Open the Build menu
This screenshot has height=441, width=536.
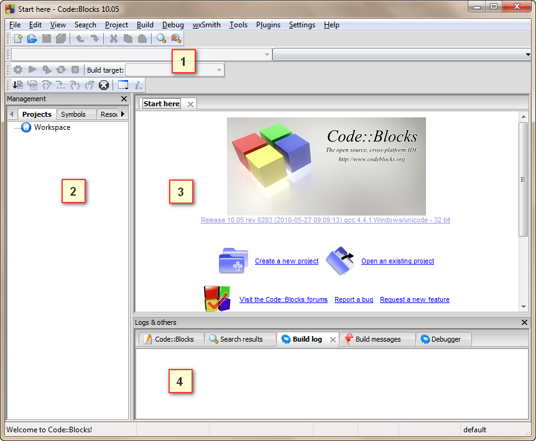pos(144,25)
